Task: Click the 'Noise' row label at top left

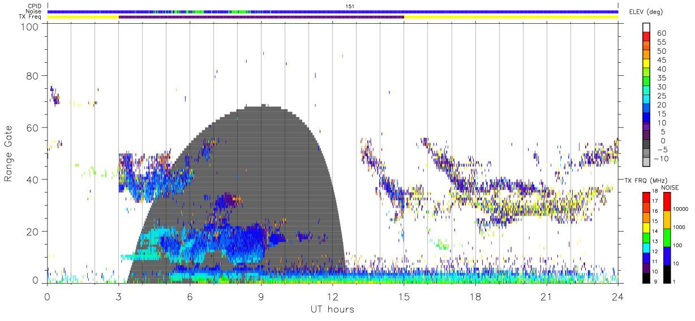Action: click(x=35, y=11)
